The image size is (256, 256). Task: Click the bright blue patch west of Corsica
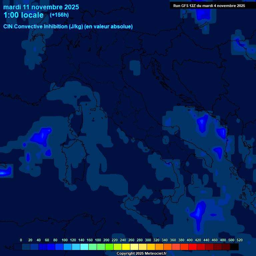coord(41,136)
